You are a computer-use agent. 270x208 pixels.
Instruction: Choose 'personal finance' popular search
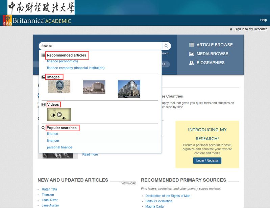(x=59, y=147)
